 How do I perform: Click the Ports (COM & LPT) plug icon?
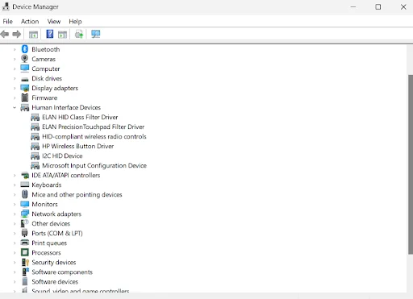(25, 233)
